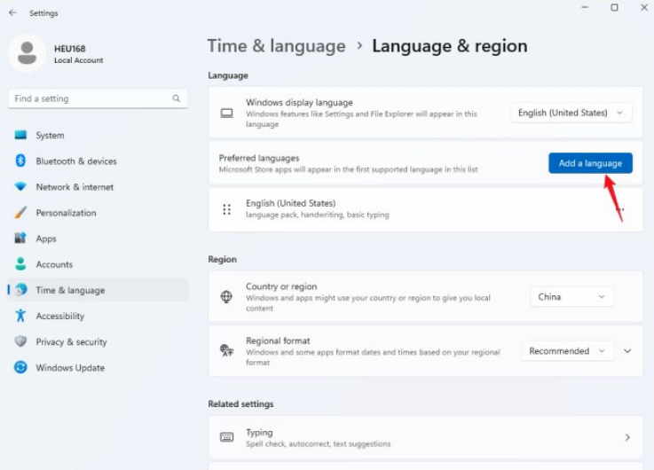Select the Network & internet wifi icon
The height and width of the screenshot is (470, 654).
tap(20, 186)
